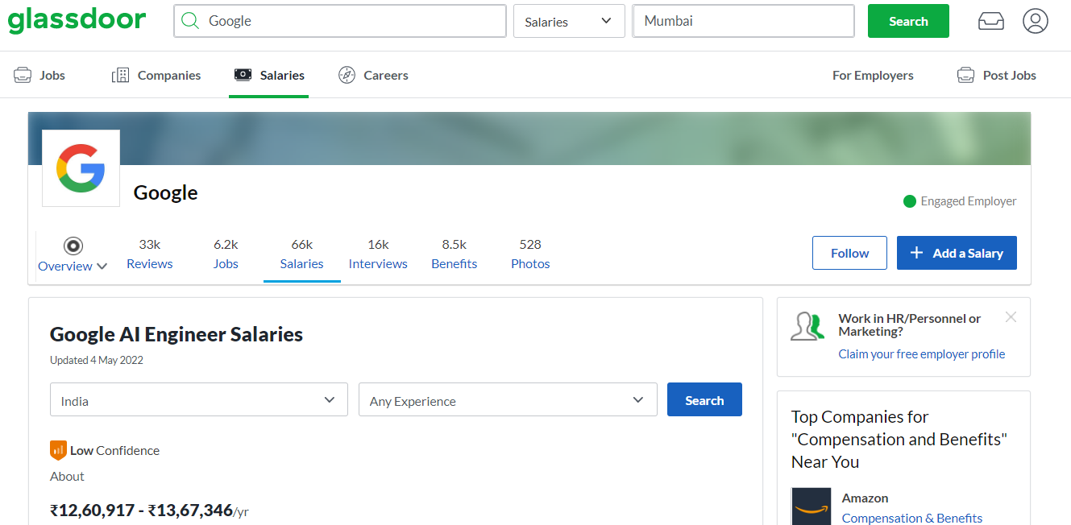The width and height of the screenshot is (1071, 525).
Task: Open the Post Jobs link
Action: tap(996, 75)
